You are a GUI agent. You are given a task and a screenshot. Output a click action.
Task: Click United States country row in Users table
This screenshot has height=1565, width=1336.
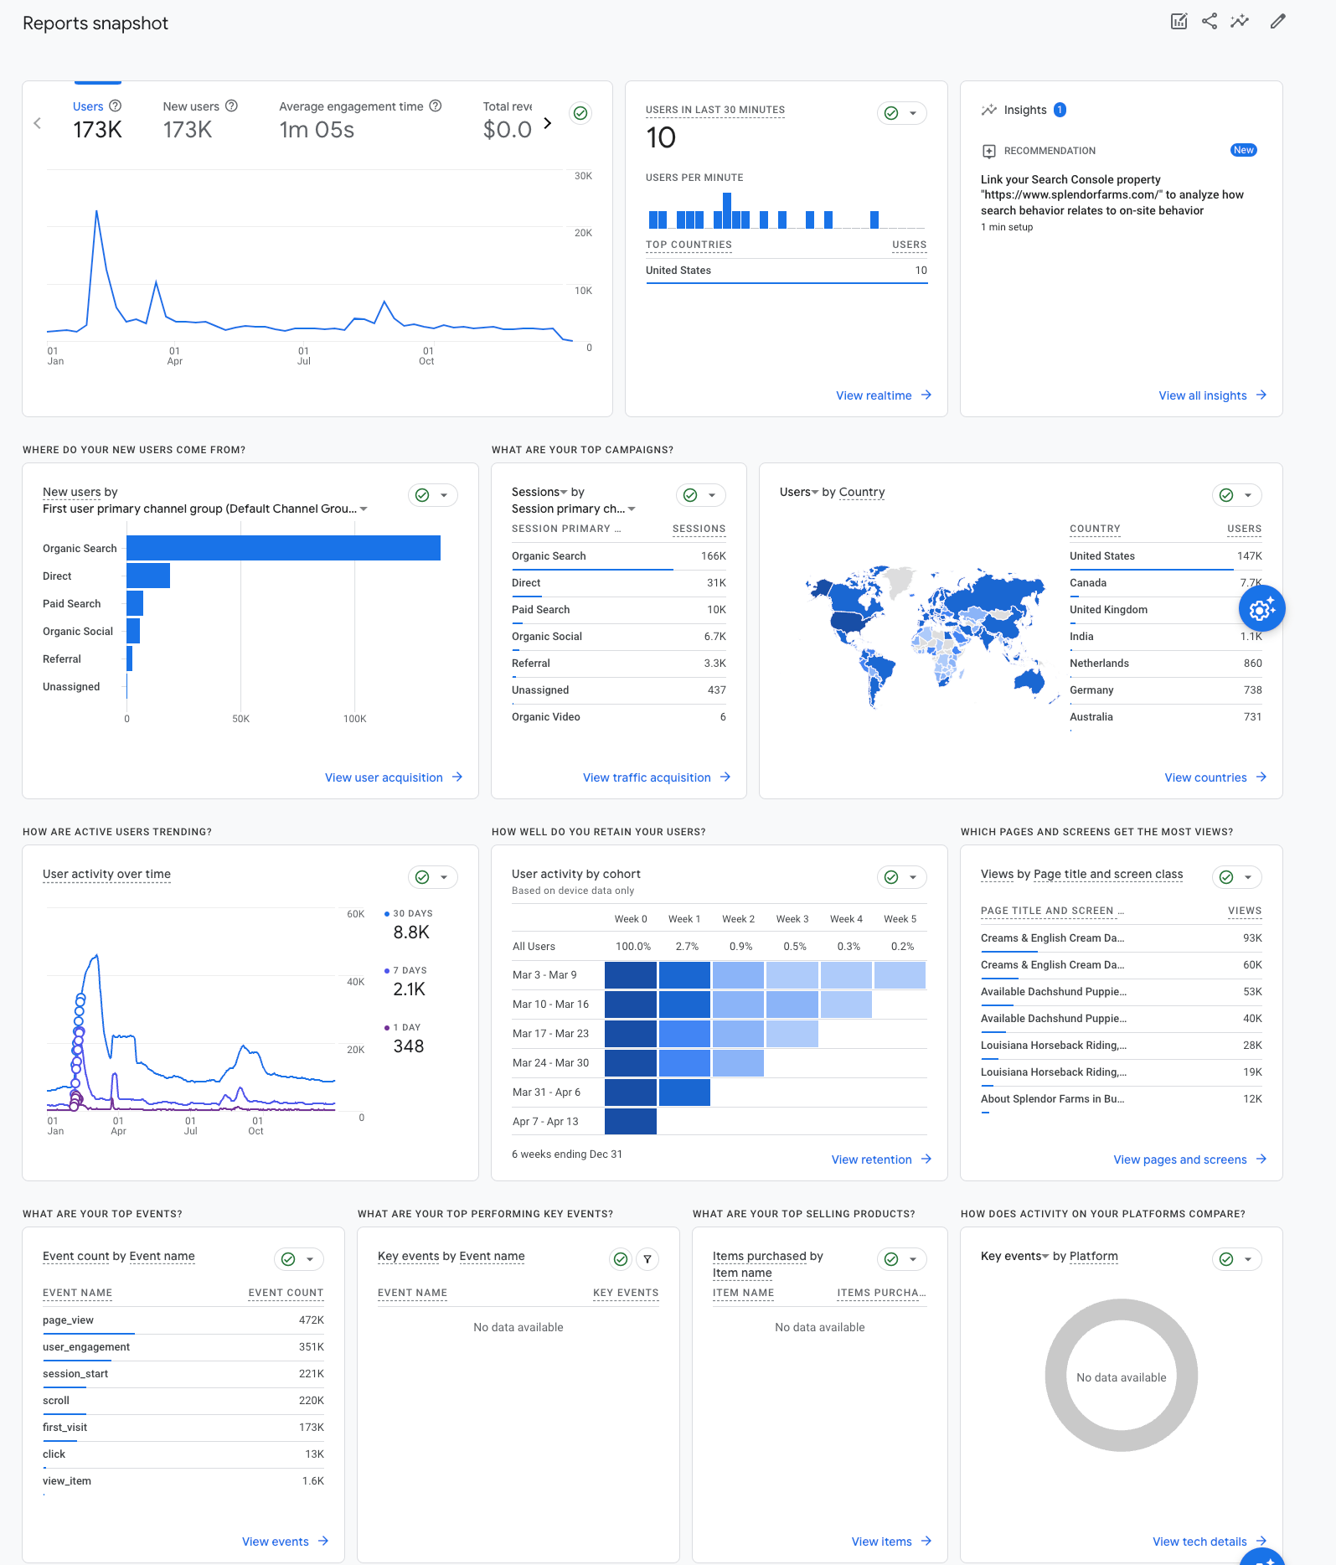point(1166,556)
